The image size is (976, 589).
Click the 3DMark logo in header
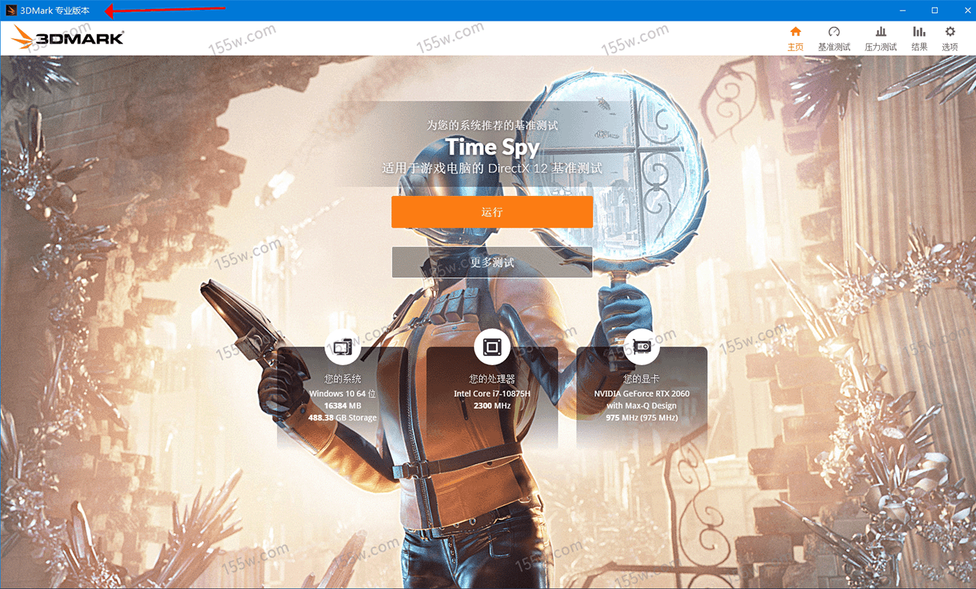[68, 37]
